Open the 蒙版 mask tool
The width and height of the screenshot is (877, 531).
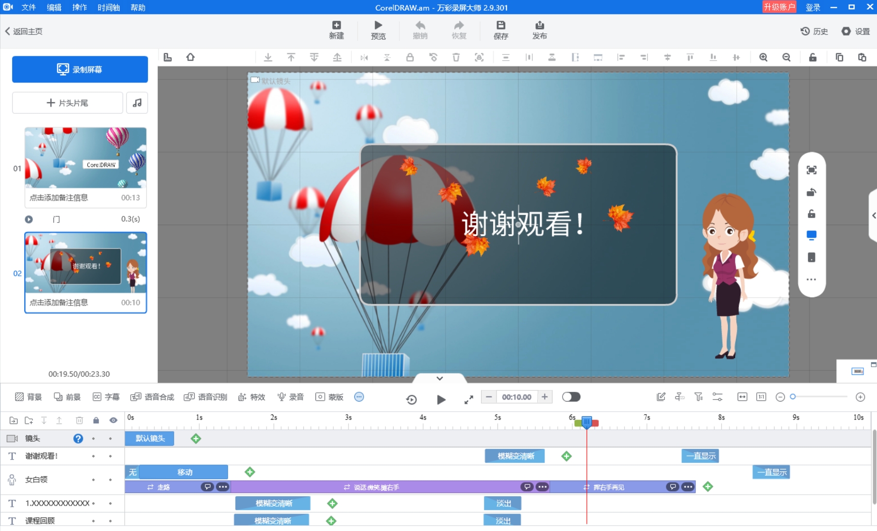(x=329, y=397)
